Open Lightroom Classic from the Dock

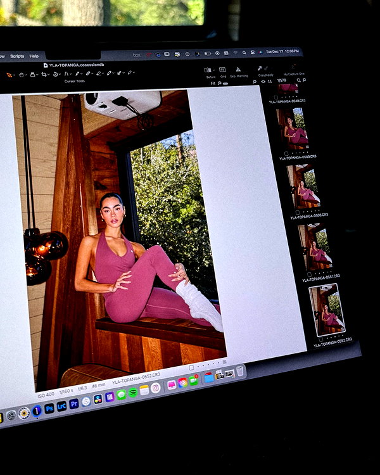(61, 406)
